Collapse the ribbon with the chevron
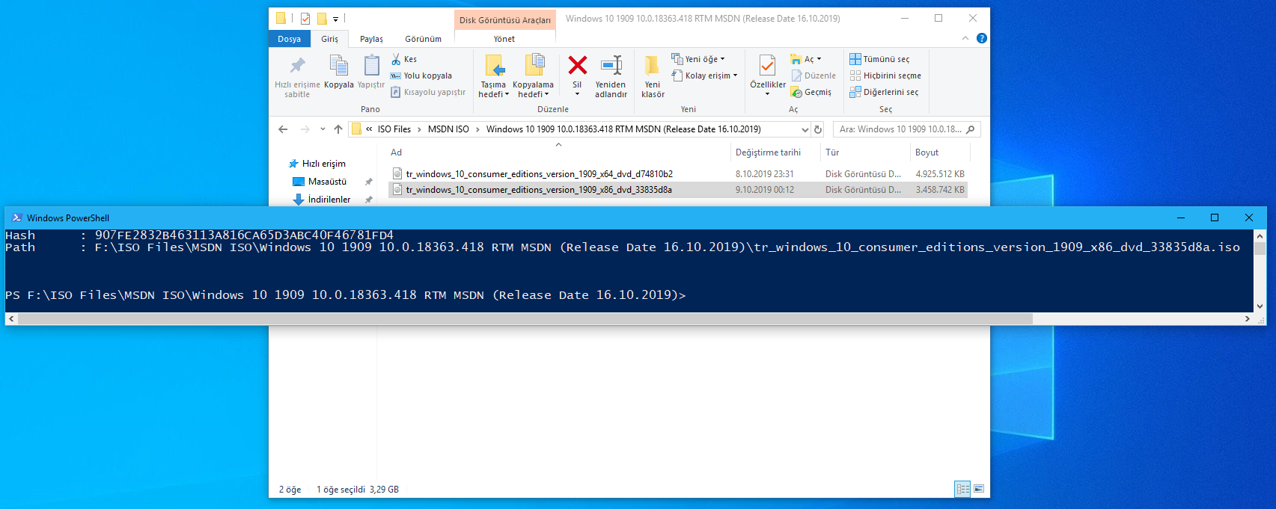Image resolution: width=1276 pixels, height=509 pixels. [965, 38]
